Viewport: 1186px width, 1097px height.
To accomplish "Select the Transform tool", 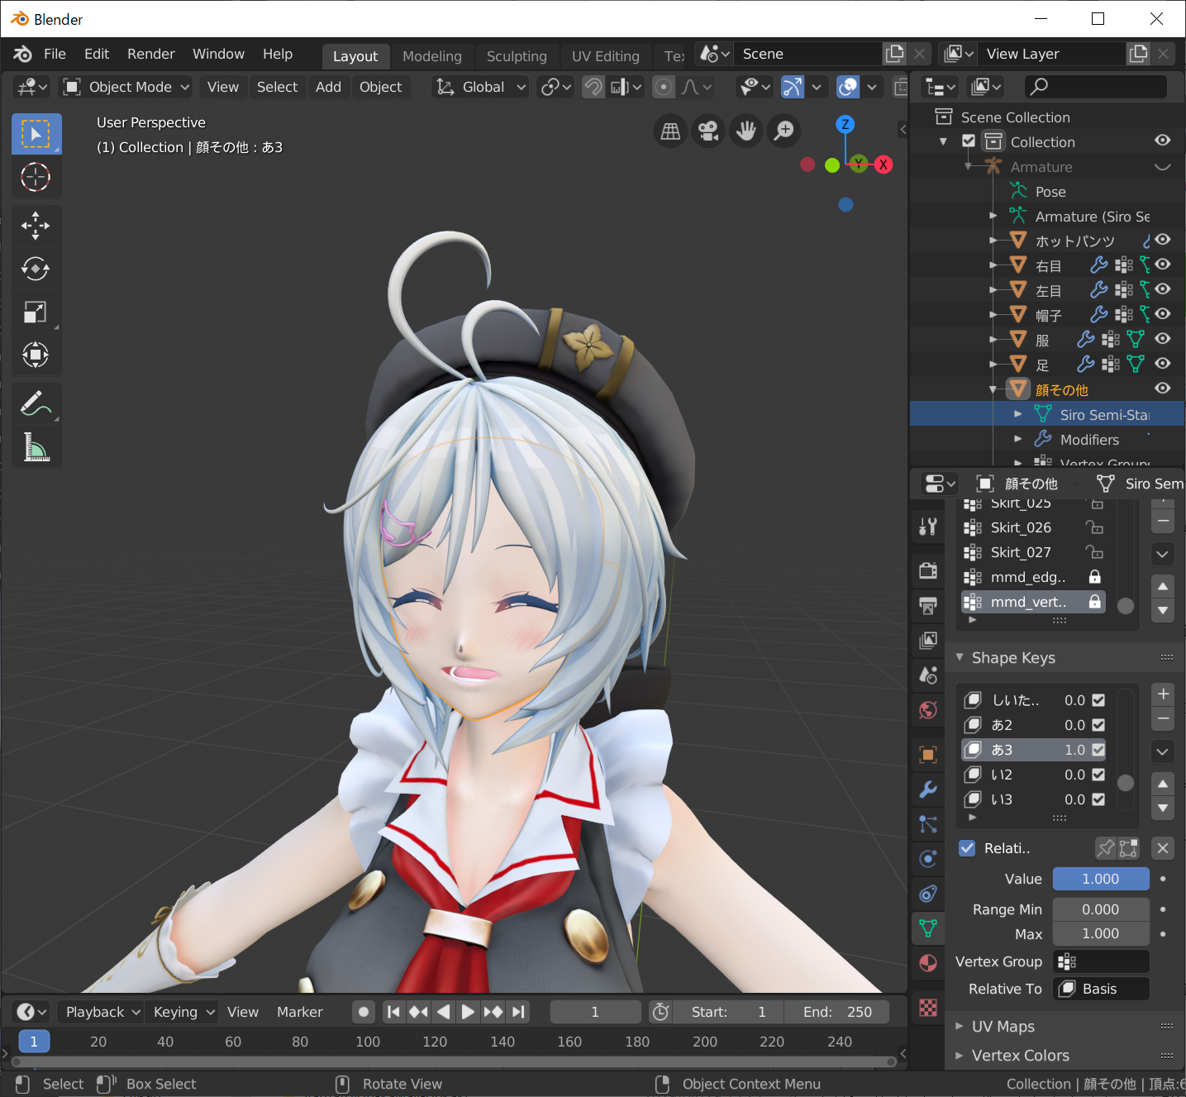I will (36, 355).
